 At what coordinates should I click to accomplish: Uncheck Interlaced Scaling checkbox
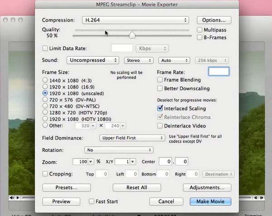point(160,108)
